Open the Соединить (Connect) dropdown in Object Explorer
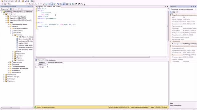 (5, 9)
